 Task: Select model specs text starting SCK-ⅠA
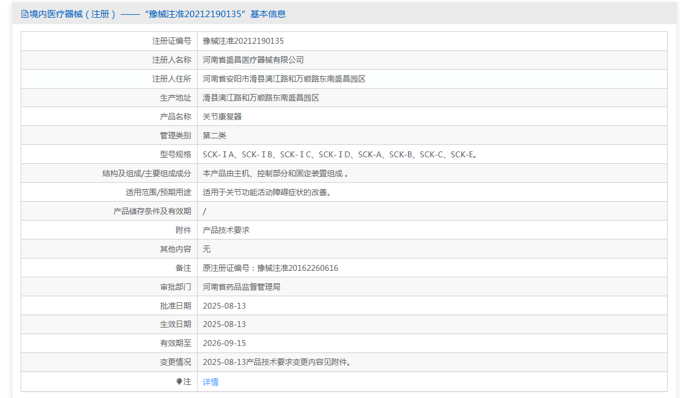(341, 154)
